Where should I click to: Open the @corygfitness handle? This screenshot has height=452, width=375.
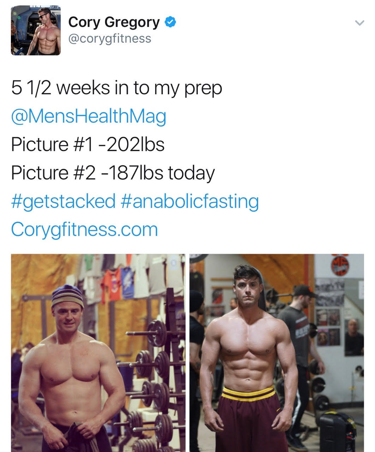click(x=109, y=38)
